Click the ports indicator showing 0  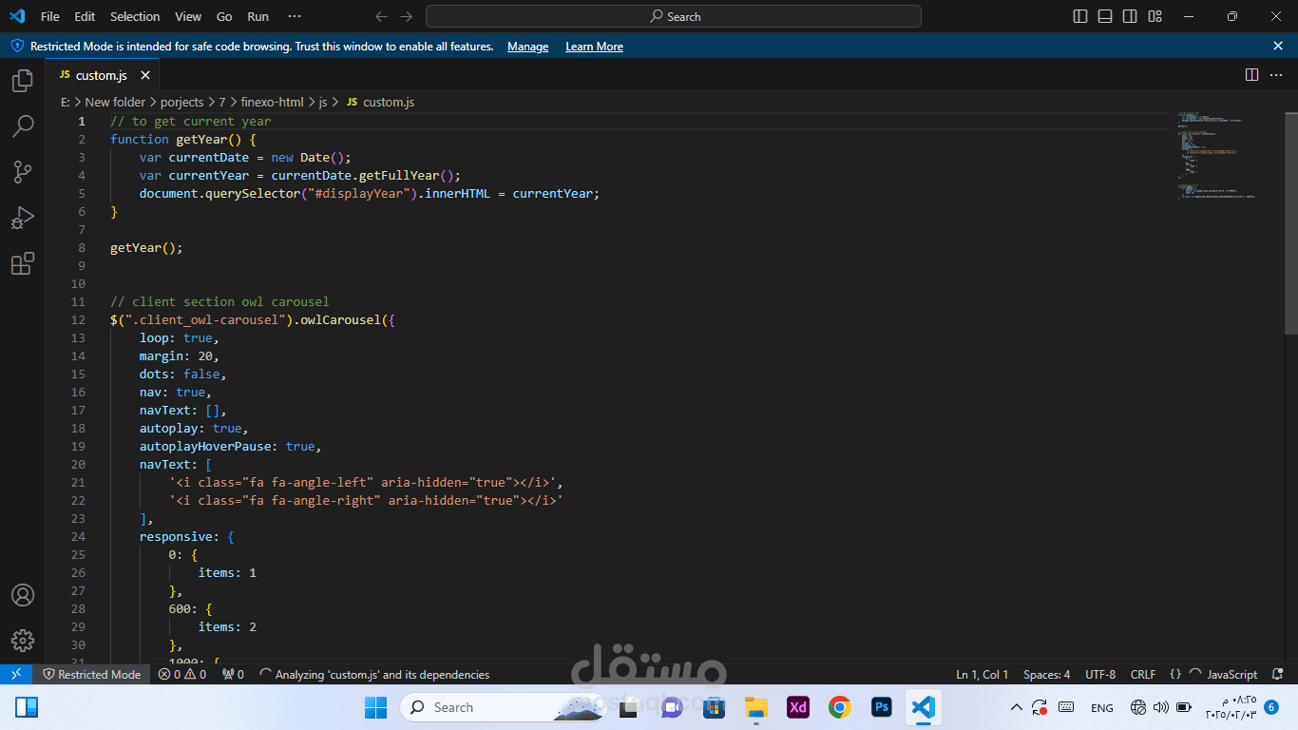tap(234, 674)
